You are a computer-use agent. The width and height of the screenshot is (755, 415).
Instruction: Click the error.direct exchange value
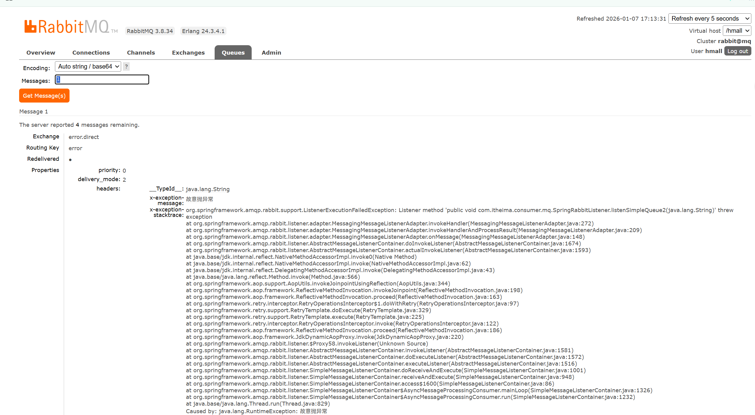pos(84,137)
